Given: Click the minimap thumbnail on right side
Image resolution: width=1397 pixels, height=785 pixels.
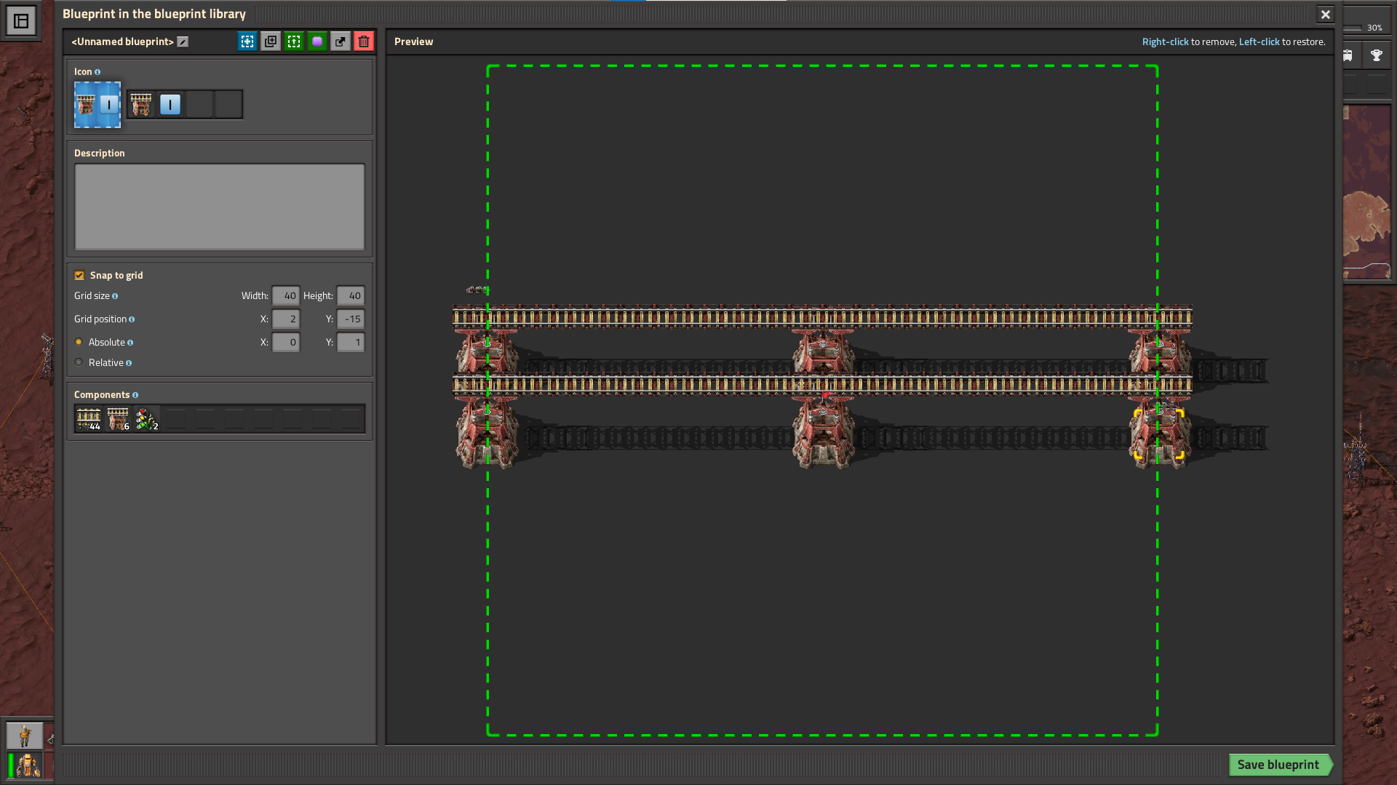Looking at the screenshot, I should tap(1367, 192).
